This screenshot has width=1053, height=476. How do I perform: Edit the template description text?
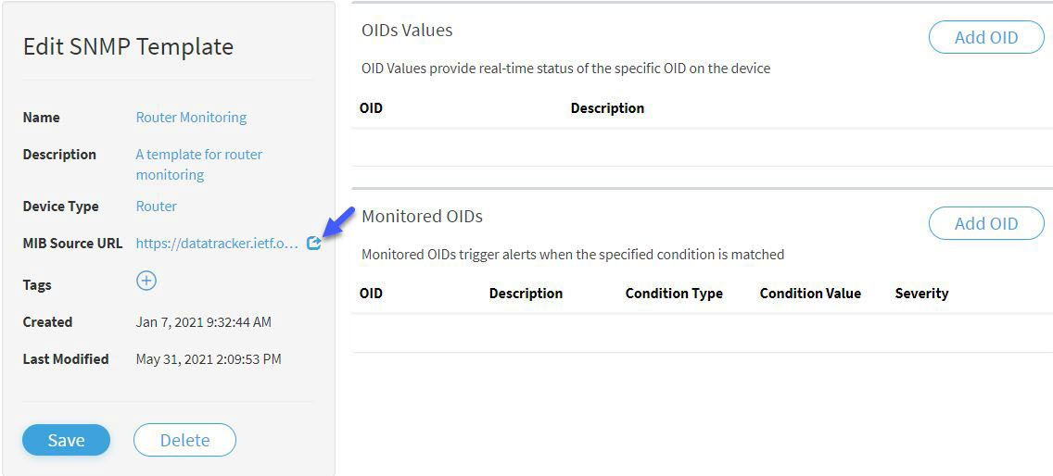(x=198, y=165)
